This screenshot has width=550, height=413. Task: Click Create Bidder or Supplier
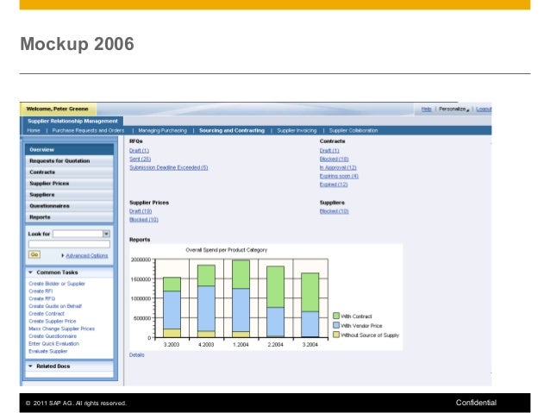(57, 284)
